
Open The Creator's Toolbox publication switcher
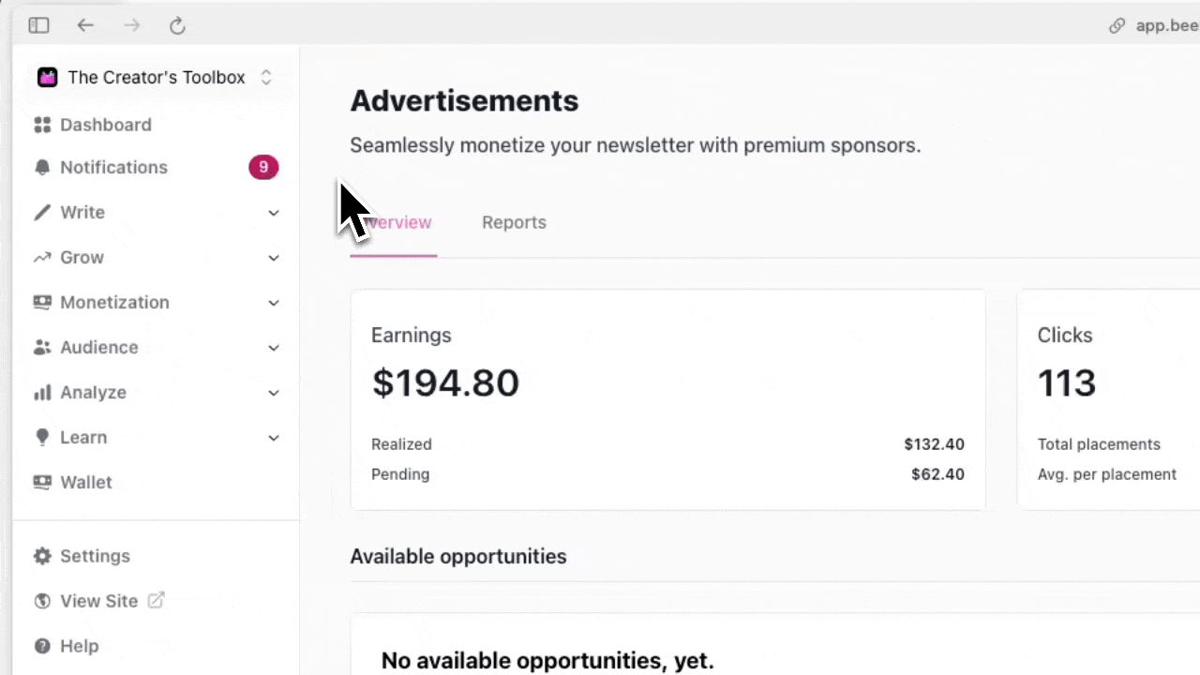click(156, 77)
